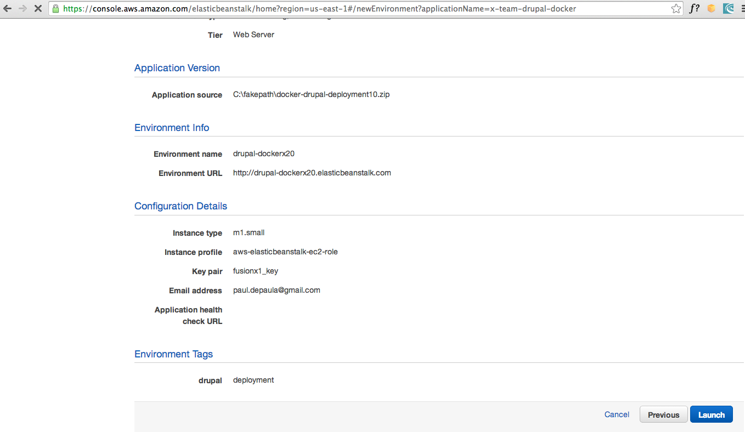Go back using the browser back arrow

point(8,8)
